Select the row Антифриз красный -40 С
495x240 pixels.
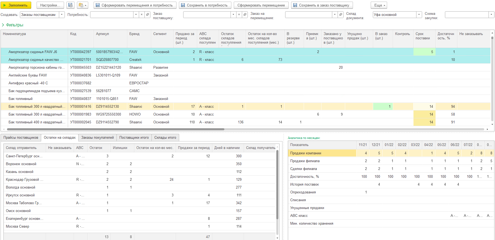(x=28, y=83)
